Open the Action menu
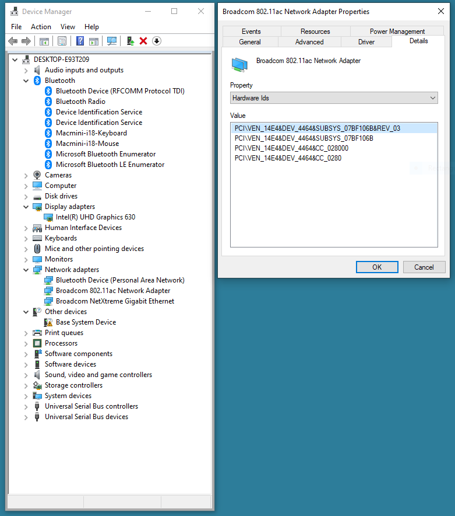Screen dimensions: 455x516 (x=41, y=27)
